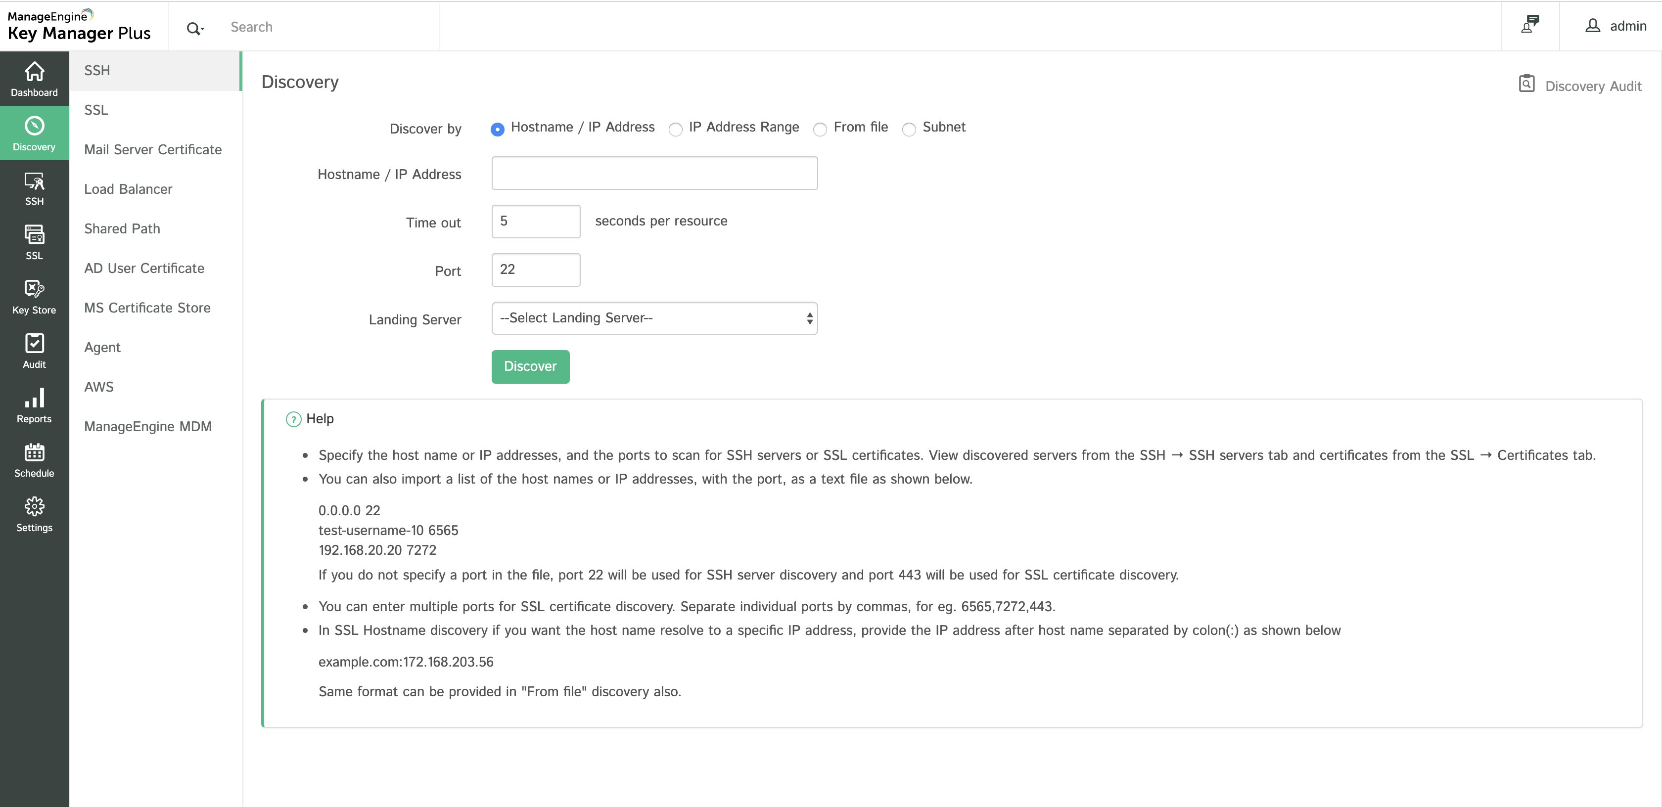The width and height of the screenshot is (1662, 807).
Task: Open the Key Store panel
Action: (34, 296)
